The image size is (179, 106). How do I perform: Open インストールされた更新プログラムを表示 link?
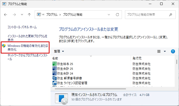click(27, 38)
